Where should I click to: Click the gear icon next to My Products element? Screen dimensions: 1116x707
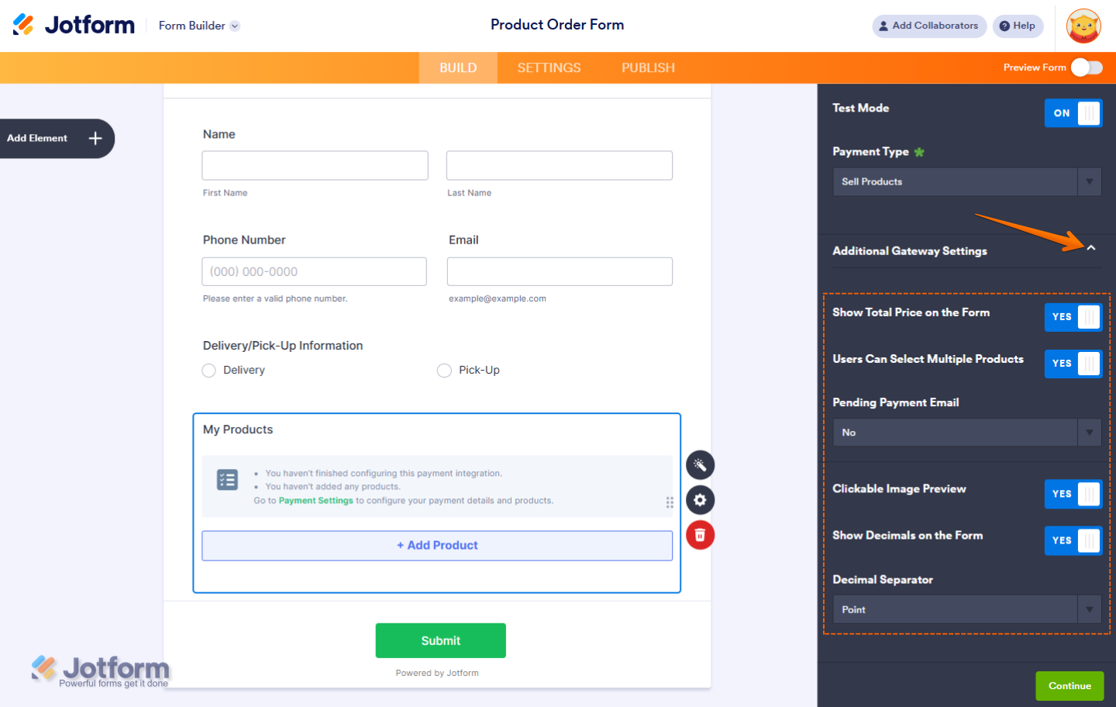click(700, 499)
